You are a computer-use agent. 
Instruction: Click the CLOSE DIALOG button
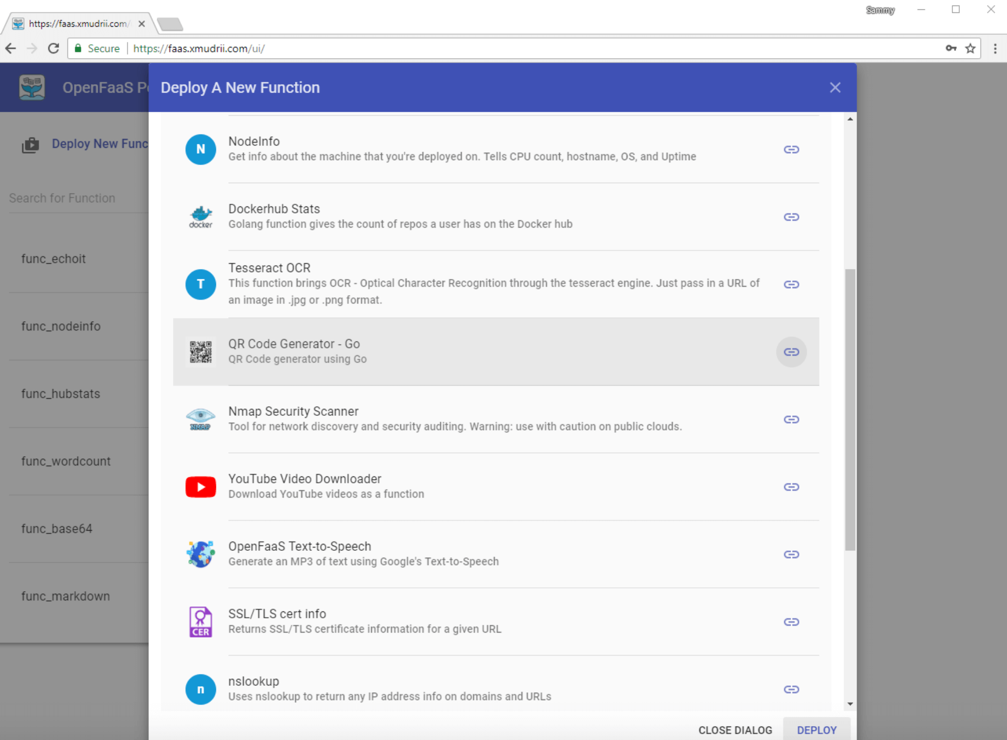click(x=735, y=730)
